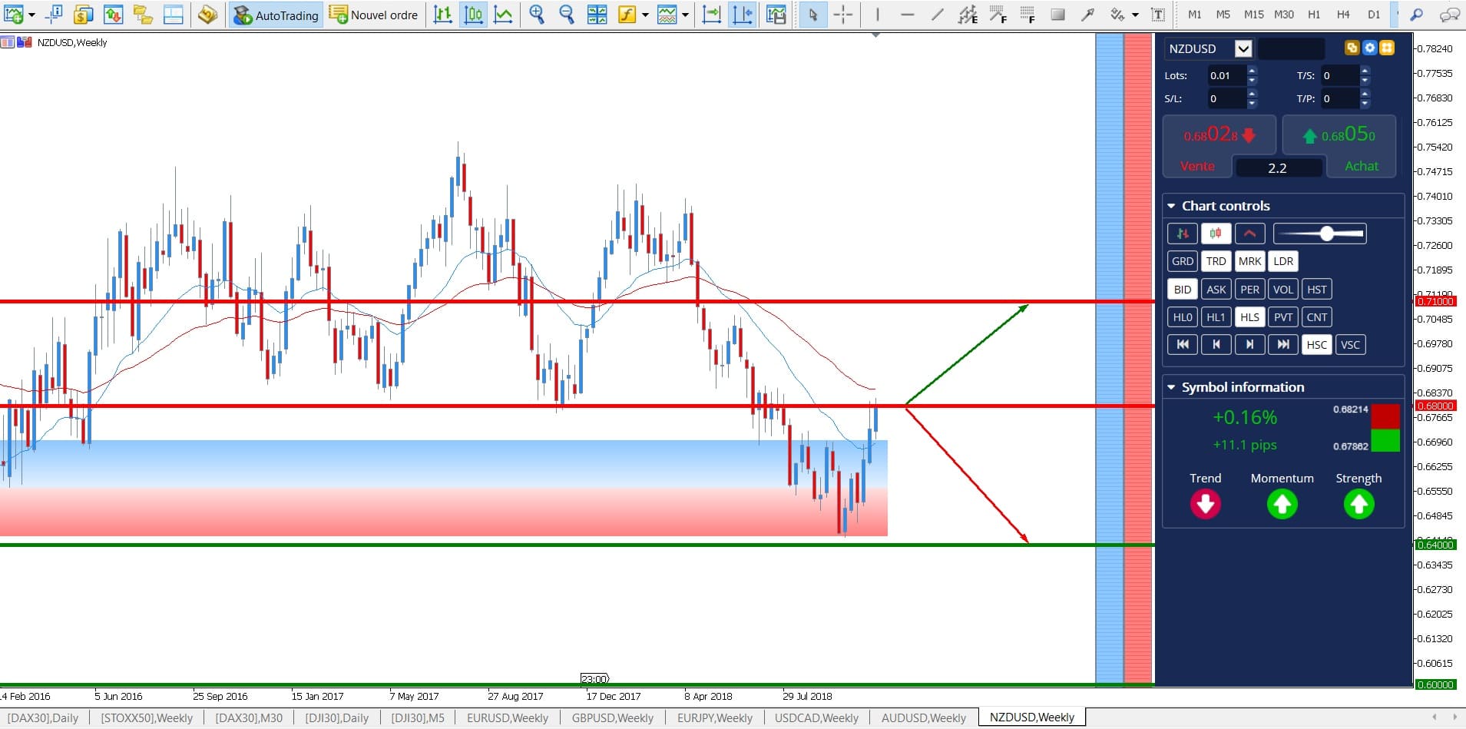Select the Fibonacci retracement tool
Image resolution: width=1466 pixels, height=729 pixels.
(1028, 15)
